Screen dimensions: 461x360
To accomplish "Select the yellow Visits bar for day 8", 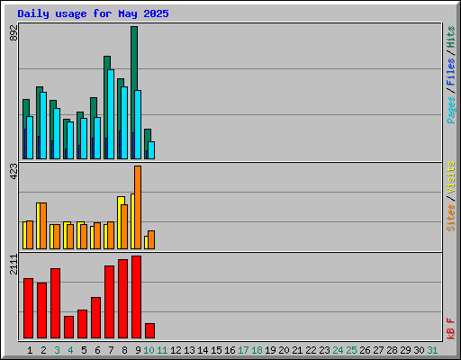I will [x=120, y=222].
